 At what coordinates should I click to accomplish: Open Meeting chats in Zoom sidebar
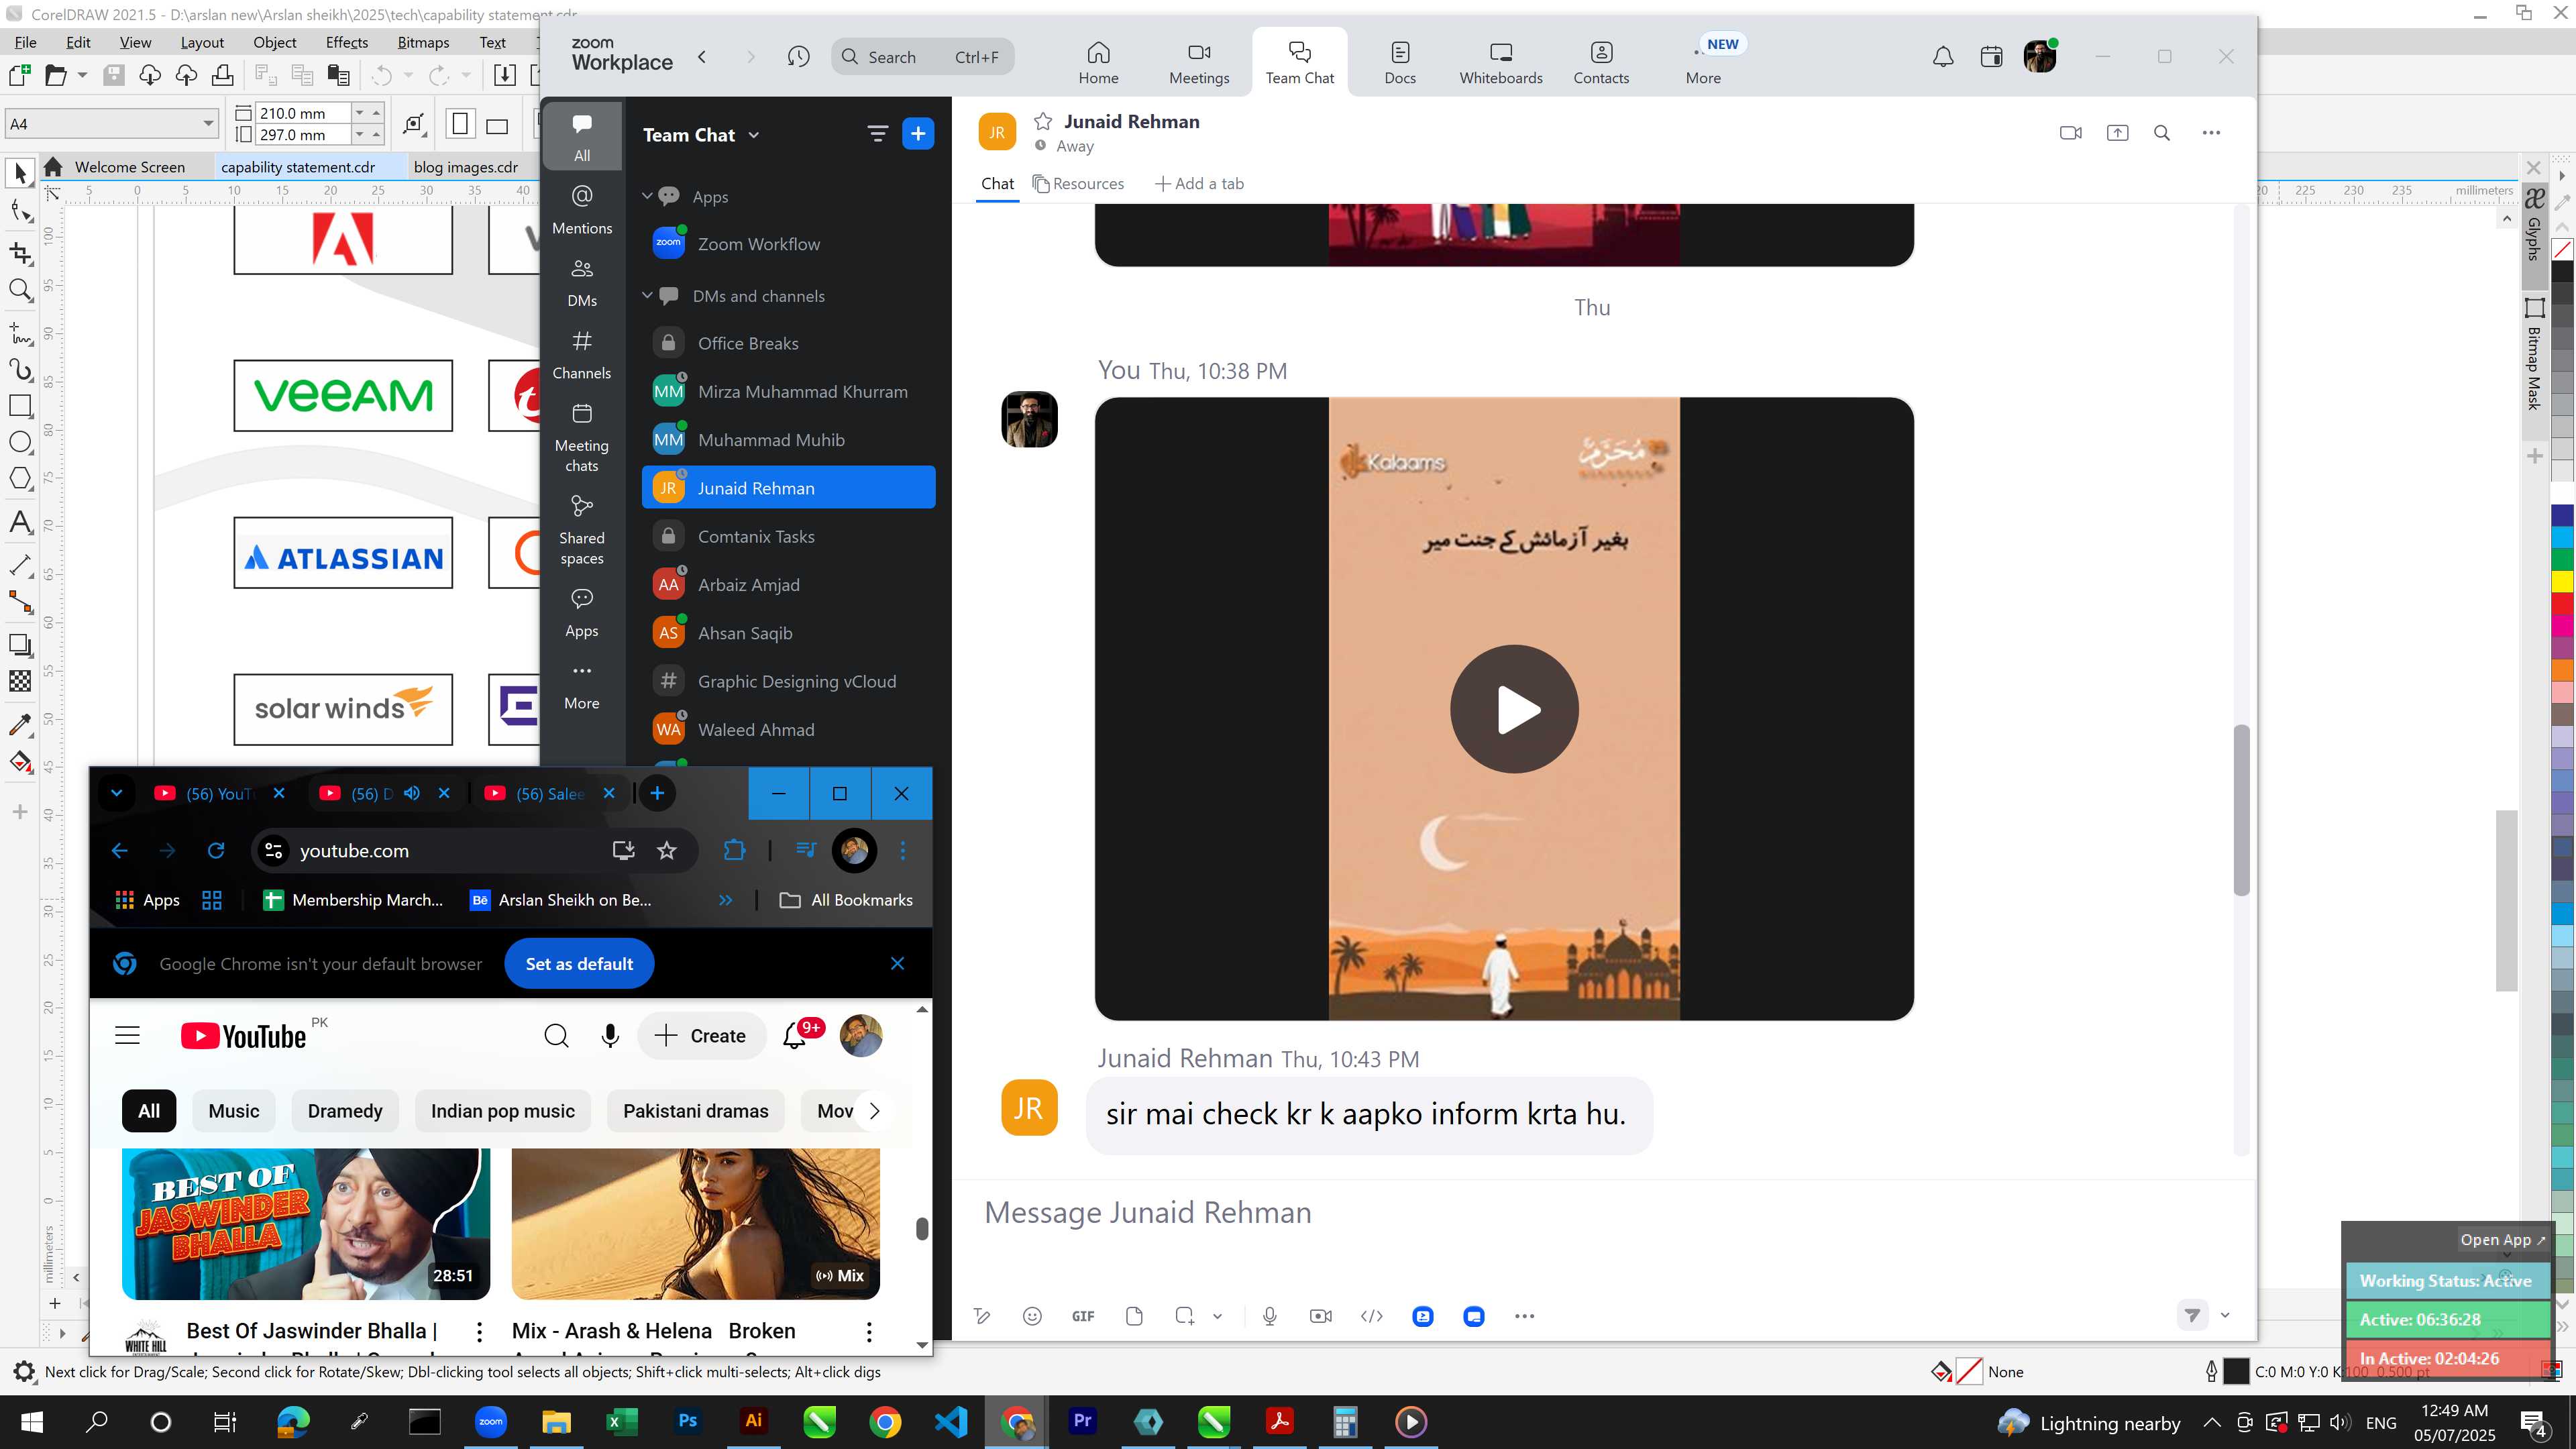582,438
